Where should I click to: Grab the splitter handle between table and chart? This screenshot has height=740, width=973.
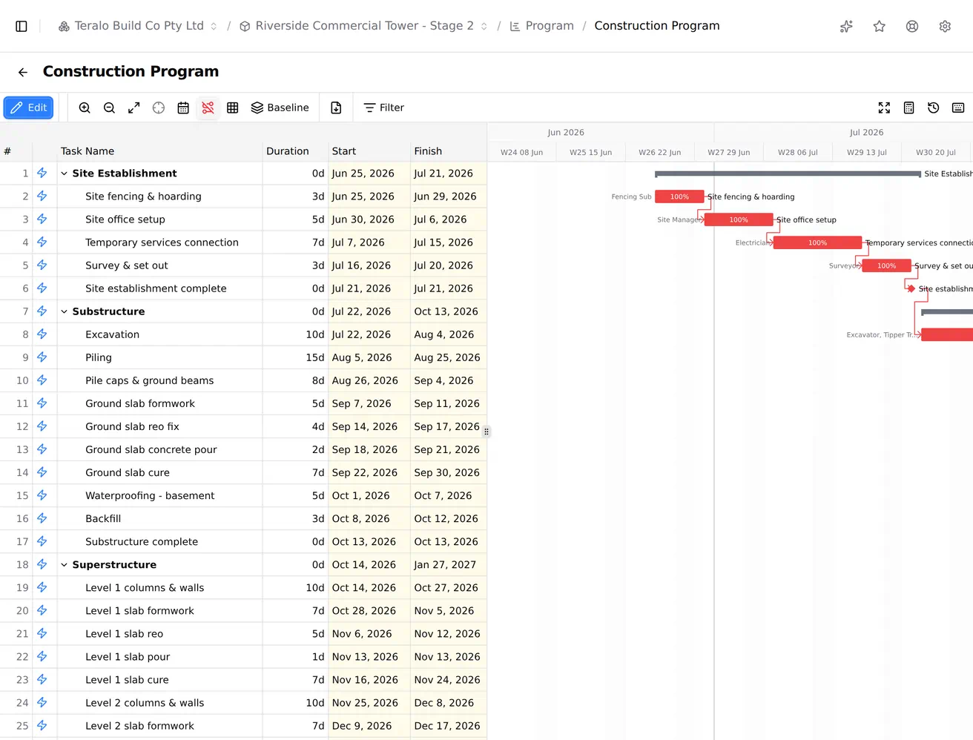(486, 432)
